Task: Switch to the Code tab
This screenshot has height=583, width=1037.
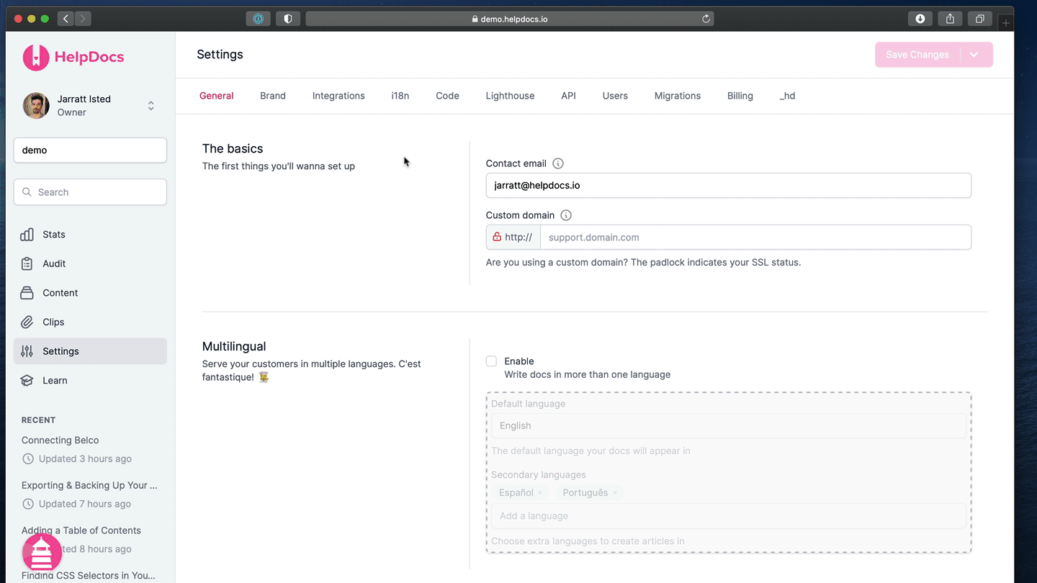Action: [447, 96]
